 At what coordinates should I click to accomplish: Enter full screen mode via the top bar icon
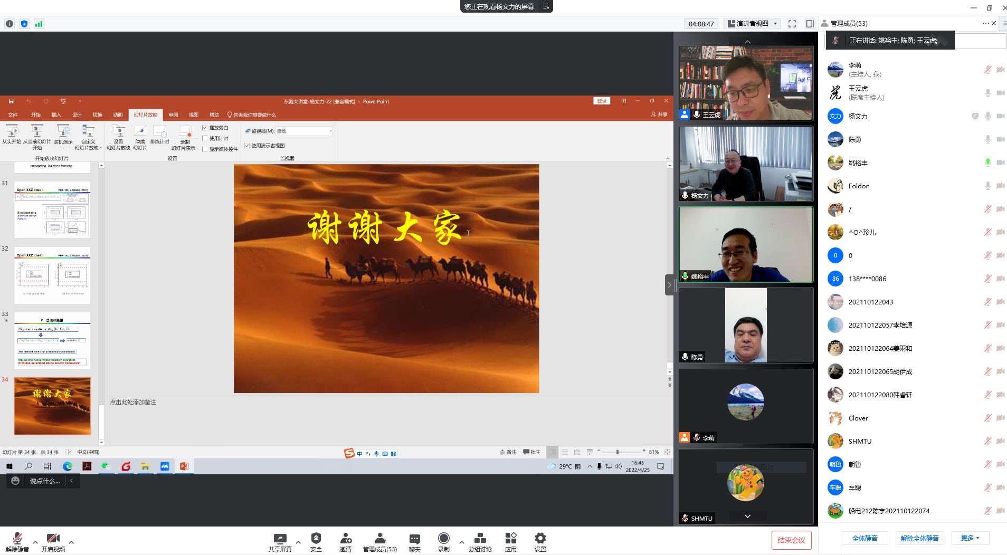click(792, 24)
